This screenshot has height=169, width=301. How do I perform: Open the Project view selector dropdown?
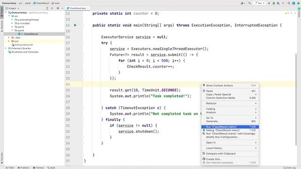click(12, 8)
